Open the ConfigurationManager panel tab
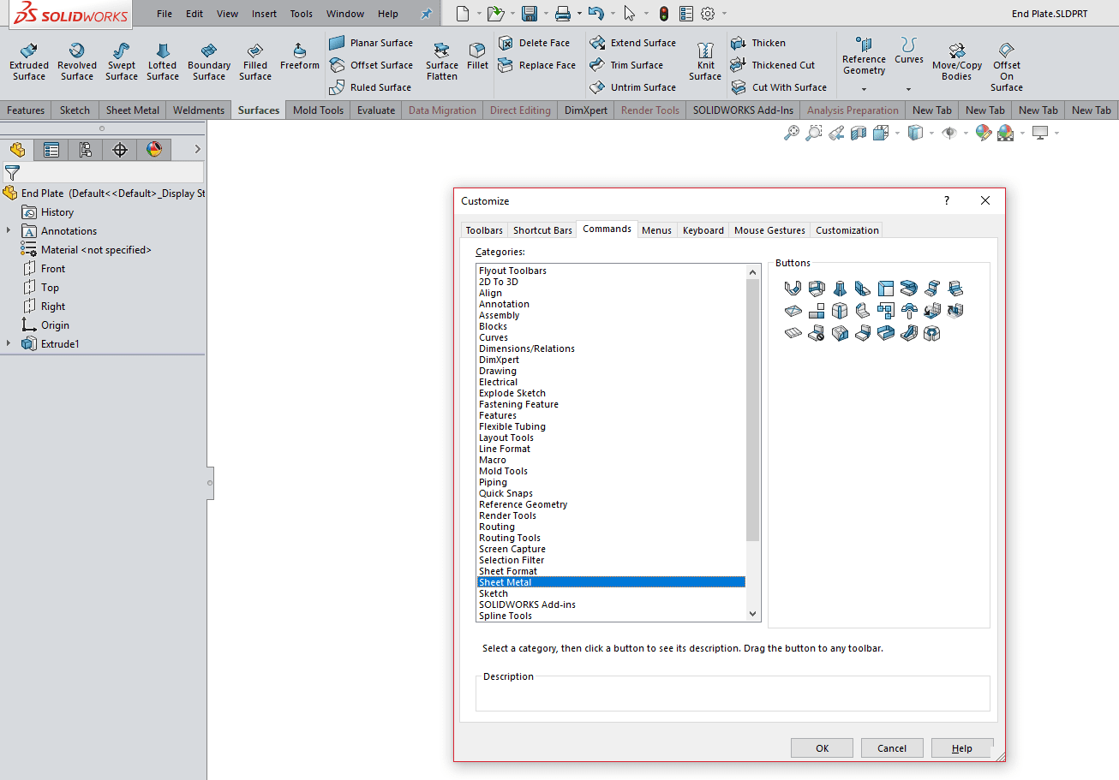Image resolution: width=1119 pixels, height=780 pixels. [86, 150]
